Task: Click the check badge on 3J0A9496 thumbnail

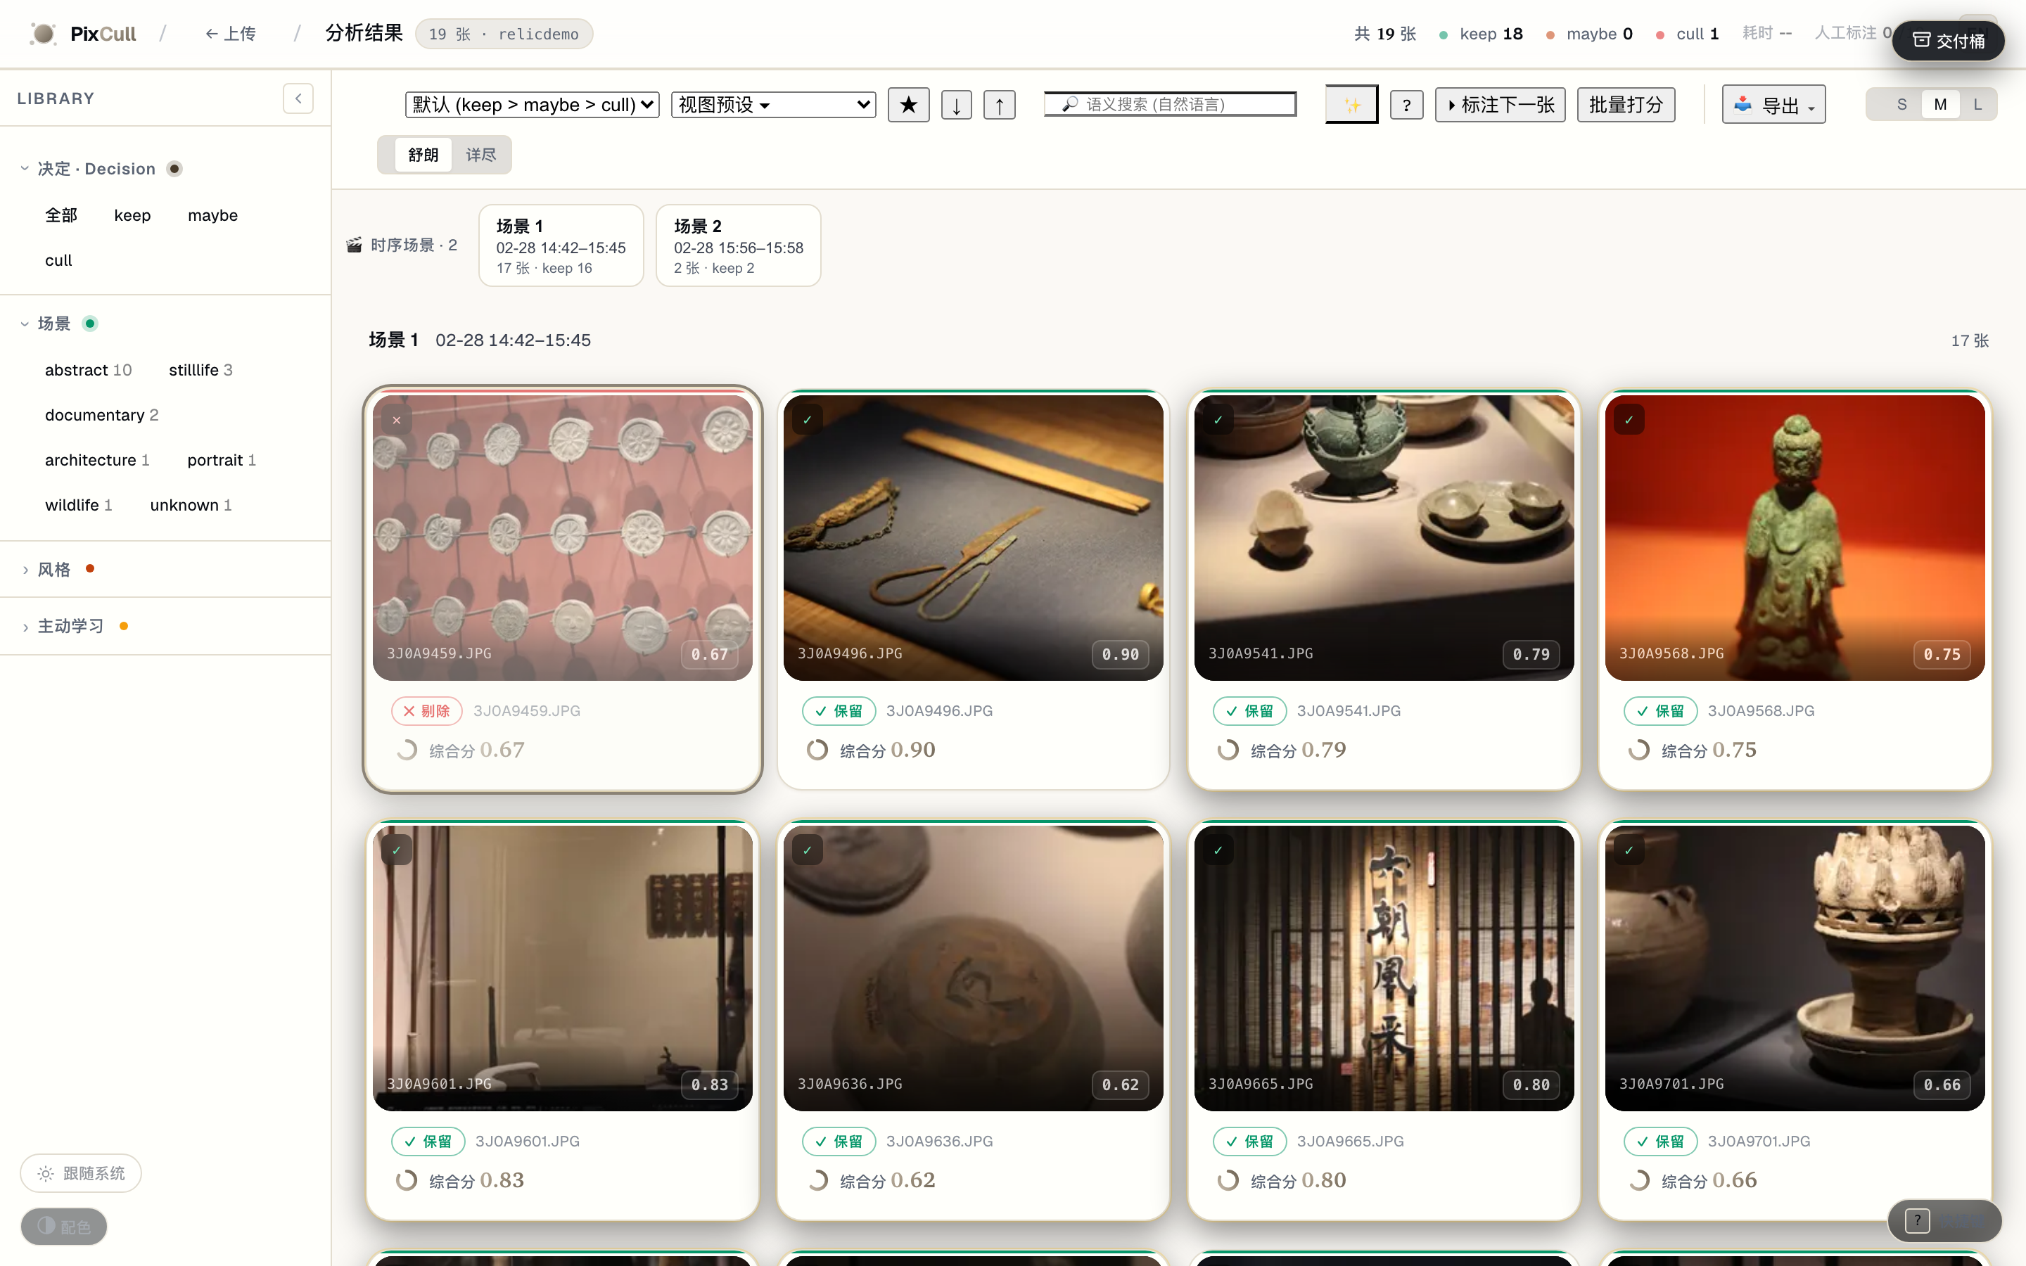Action: click(807, 421)
